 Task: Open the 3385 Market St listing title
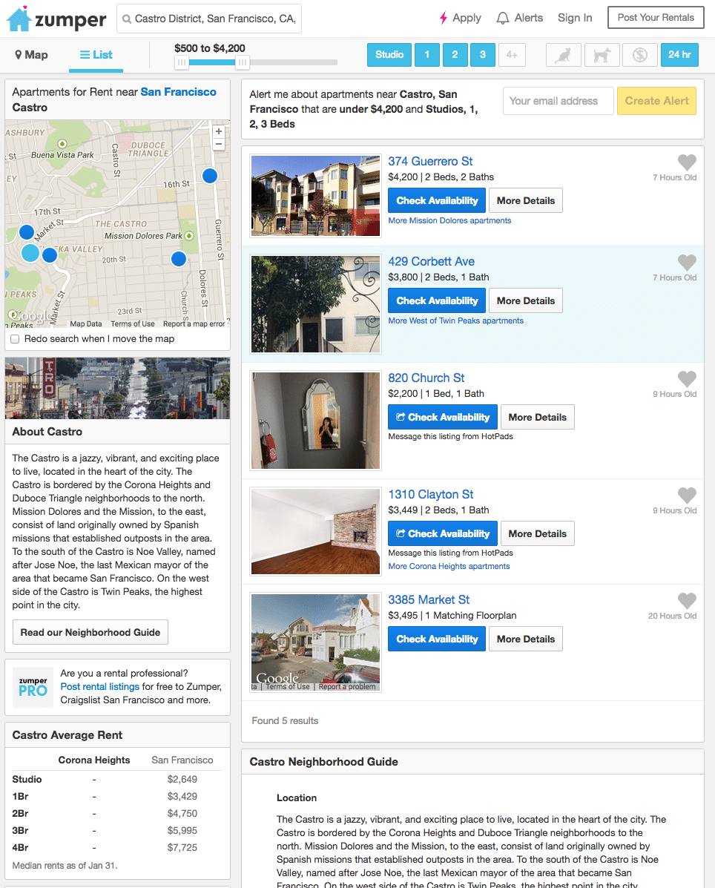pyautogui.click(x=429, y=599)
